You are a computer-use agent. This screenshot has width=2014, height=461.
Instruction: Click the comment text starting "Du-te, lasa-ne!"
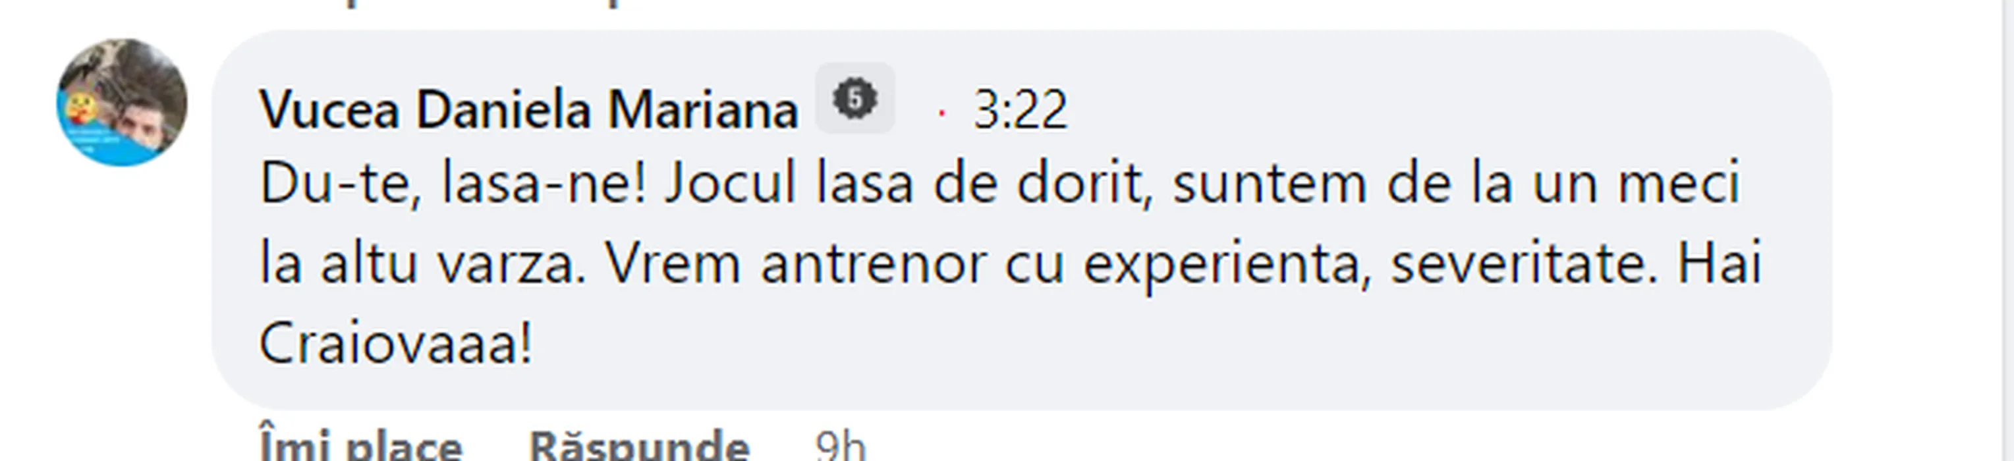1010,264
